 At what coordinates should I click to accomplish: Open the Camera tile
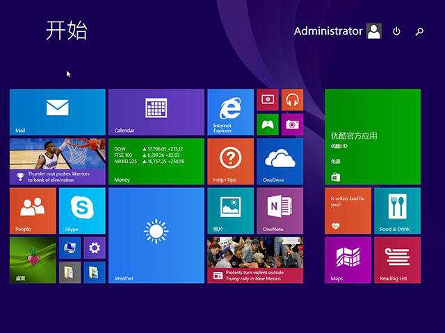(x=292, y=125)
